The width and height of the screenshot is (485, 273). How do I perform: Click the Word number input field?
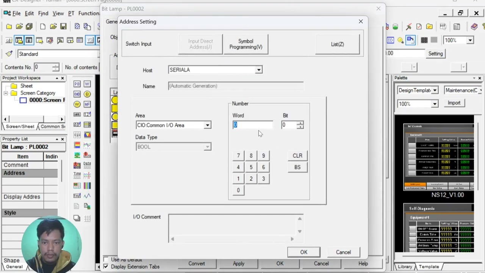253,125
